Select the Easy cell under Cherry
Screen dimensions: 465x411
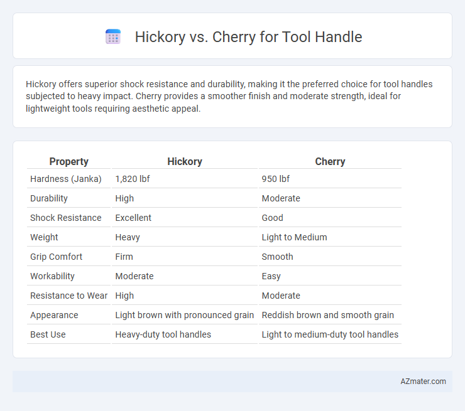[330, 276]
